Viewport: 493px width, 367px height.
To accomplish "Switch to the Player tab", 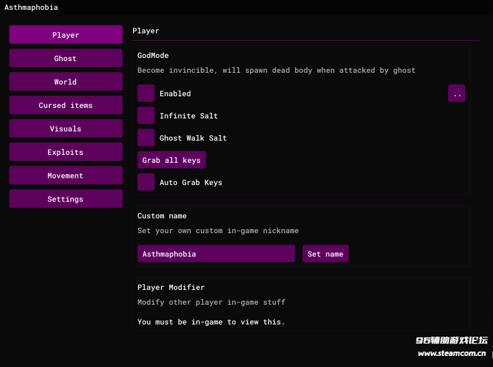I will 65,35.
